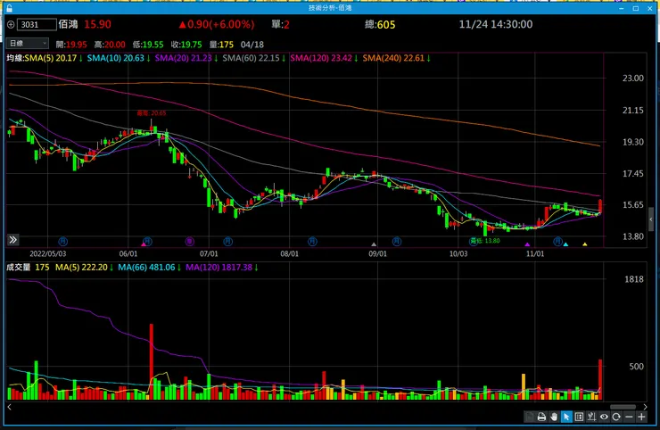Click the 低:19.55 low price value
The height and width of the screenshot is (430, 660).
tap(148, 45)
